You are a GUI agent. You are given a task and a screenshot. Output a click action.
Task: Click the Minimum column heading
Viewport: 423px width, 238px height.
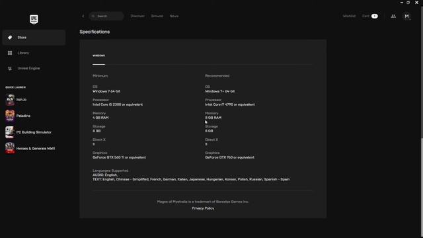tap(100, 76)
